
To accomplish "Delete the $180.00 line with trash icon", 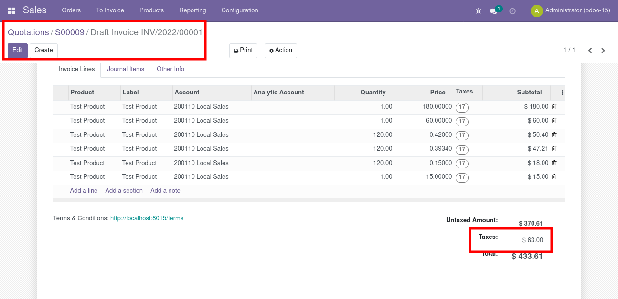I will pyautogui.click(x=554, y=106).
